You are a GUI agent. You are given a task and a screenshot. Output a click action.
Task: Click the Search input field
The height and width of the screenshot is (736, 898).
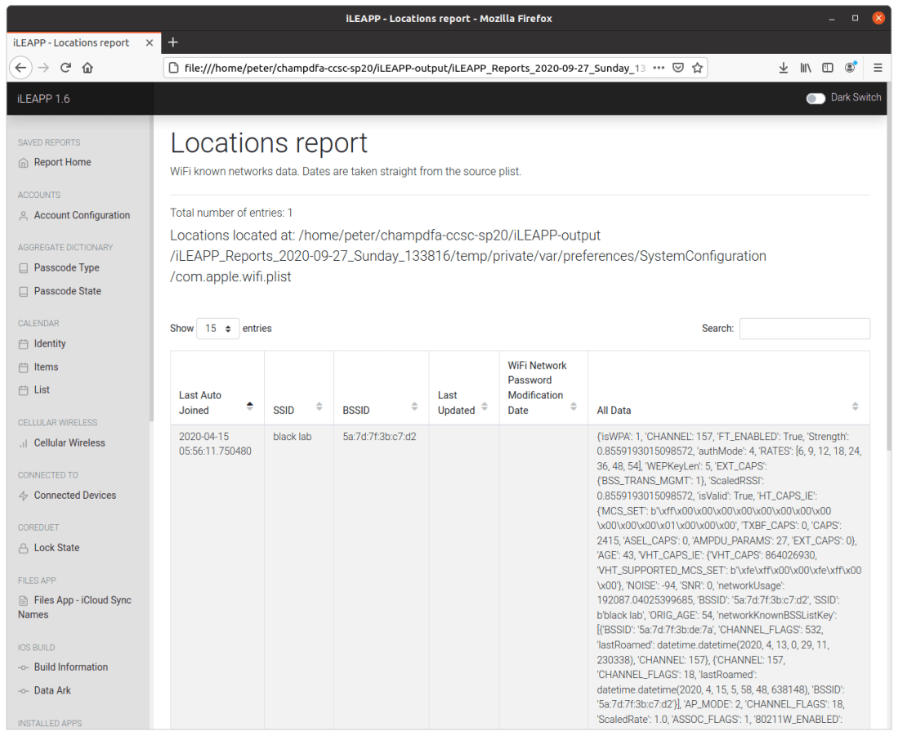click(804, 329)
